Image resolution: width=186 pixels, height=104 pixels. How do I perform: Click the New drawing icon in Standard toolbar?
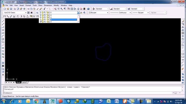[x=5, y=9]
